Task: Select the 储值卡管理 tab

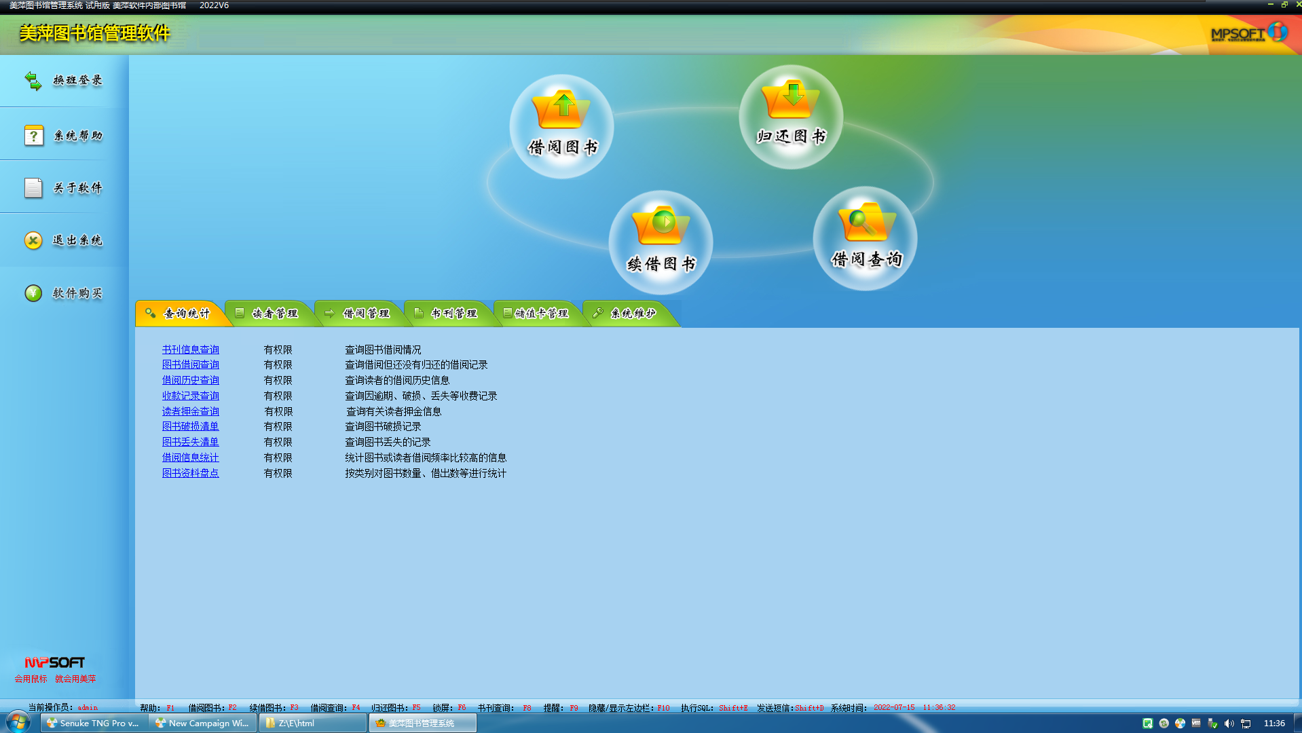Action: click(538, 314)
